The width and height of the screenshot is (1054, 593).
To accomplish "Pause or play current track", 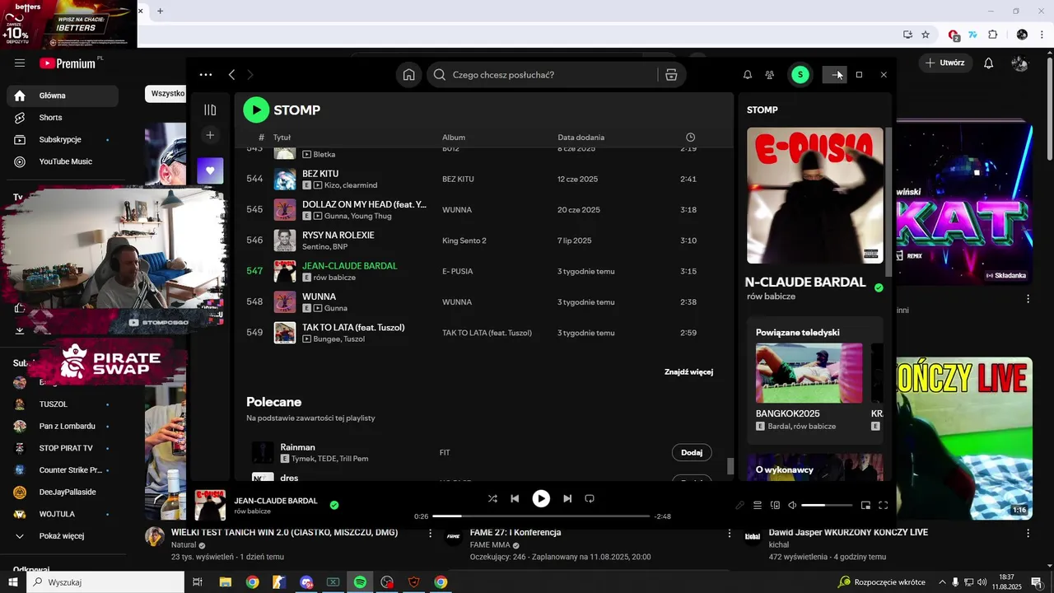I will click(x=541, y=498).
